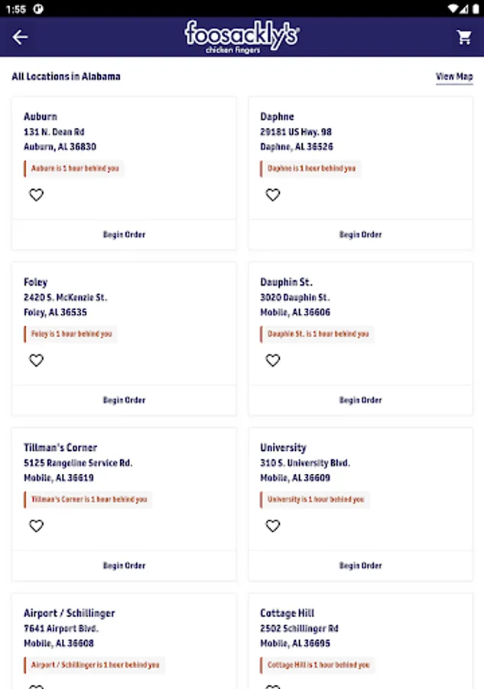Screen dimensions: 484x689
Task: Open the View Map link
Action: pyautogui.click(x=454, y=77)
